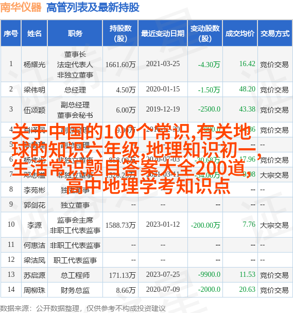Click the 11.53 average price

click(x=247, y=274)
